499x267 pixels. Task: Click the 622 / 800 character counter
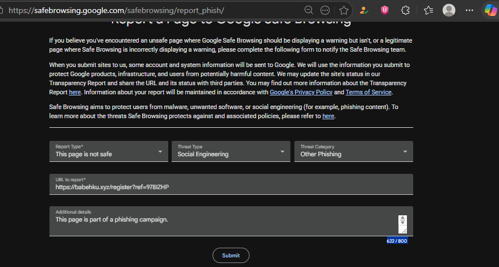pyautogui.click(x=397, y=241)
